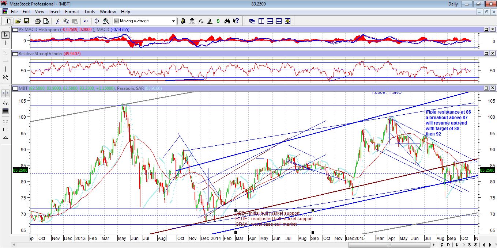This screenshot has height=248, width=497.
Task: Select the horizontal line tool
Action: 5,62
